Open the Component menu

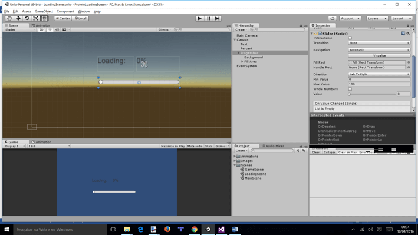point(65,11)
